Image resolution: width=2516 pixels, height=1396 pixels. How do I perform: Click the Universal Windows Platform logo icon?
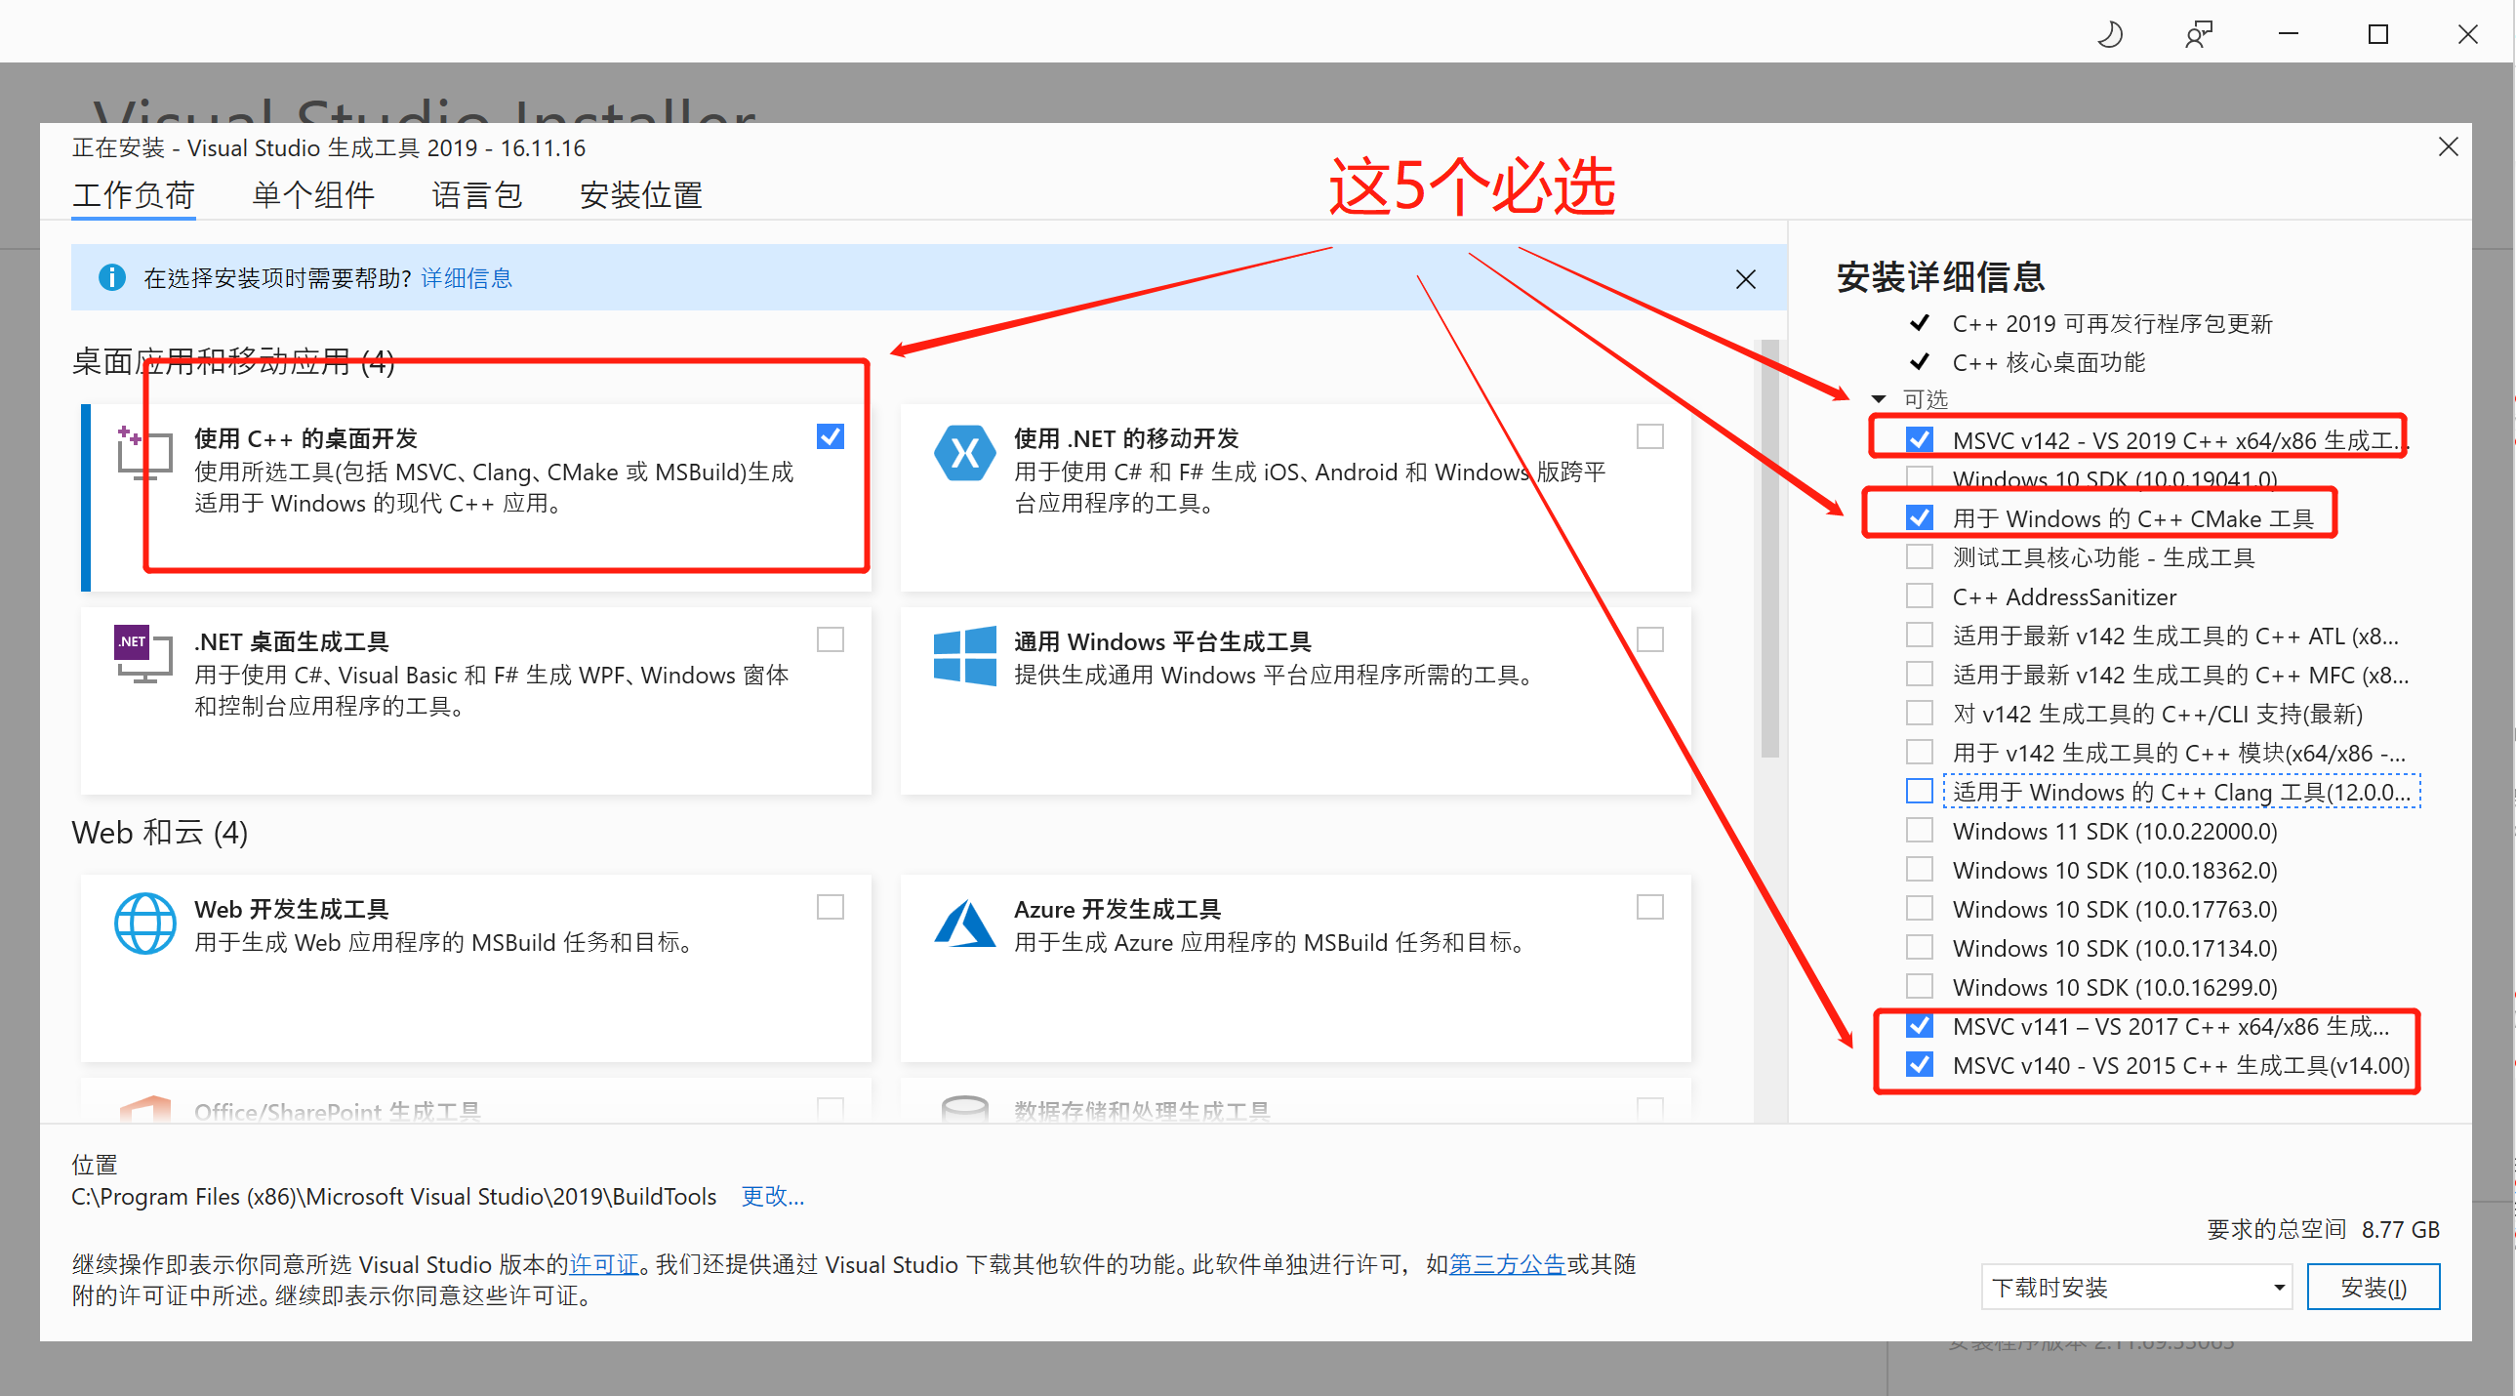click(964, 655)
